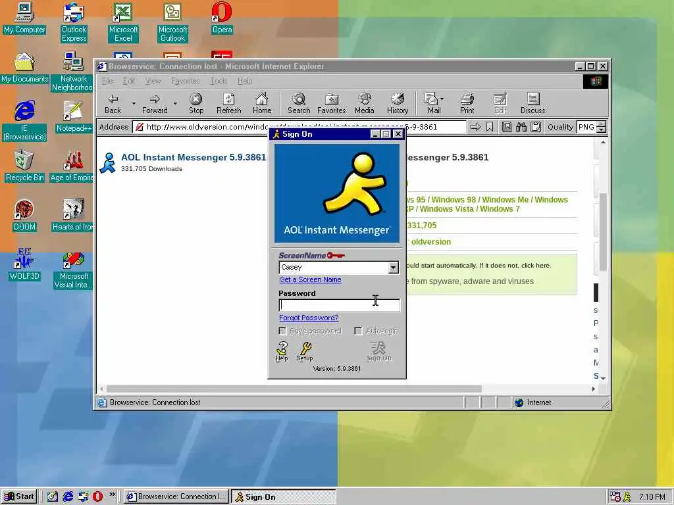
Task: Click the Forward toolbar button
Action: pyautogui.click(x=155, y=103)
